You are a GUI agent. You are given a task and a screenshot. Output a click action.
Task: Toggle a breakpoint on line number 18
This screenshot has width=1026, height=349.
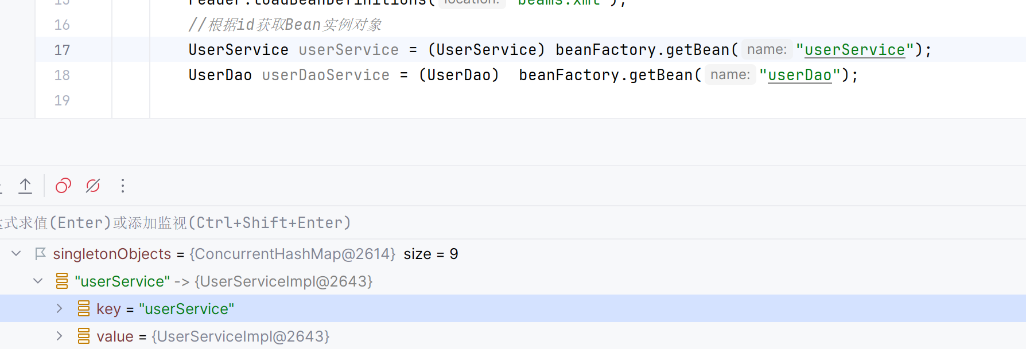point(62,75)
